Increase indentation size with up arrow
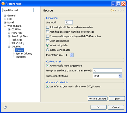 click(71, 54)
